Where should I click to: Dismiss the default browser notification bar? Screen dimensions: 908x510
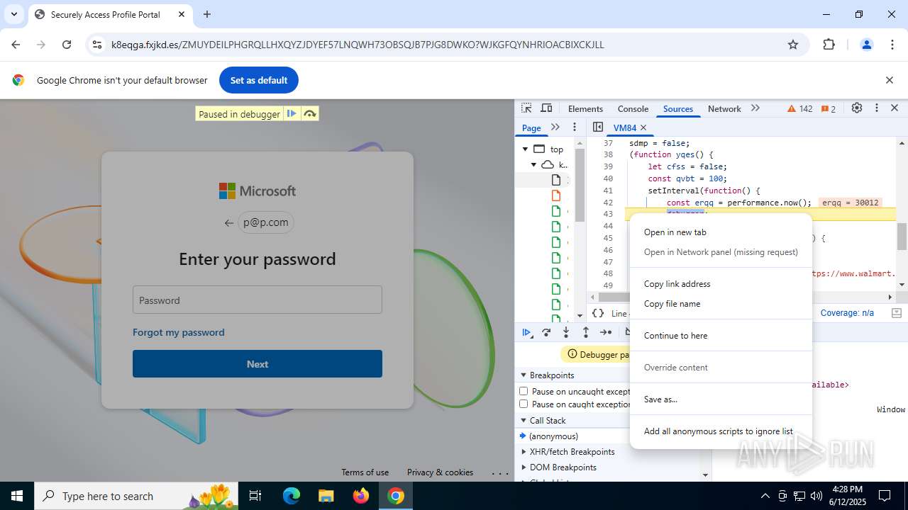coord(889,80)
